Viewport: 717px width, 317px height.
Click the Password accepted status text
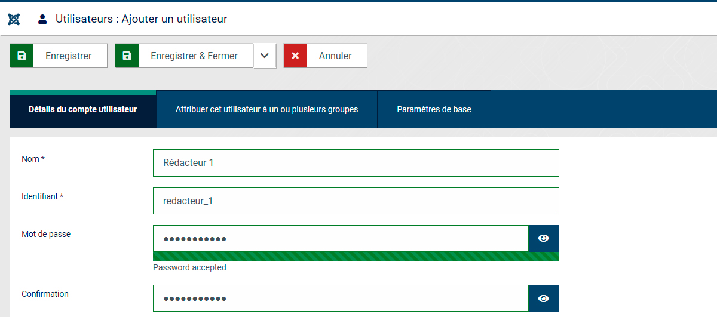(189, 267)
